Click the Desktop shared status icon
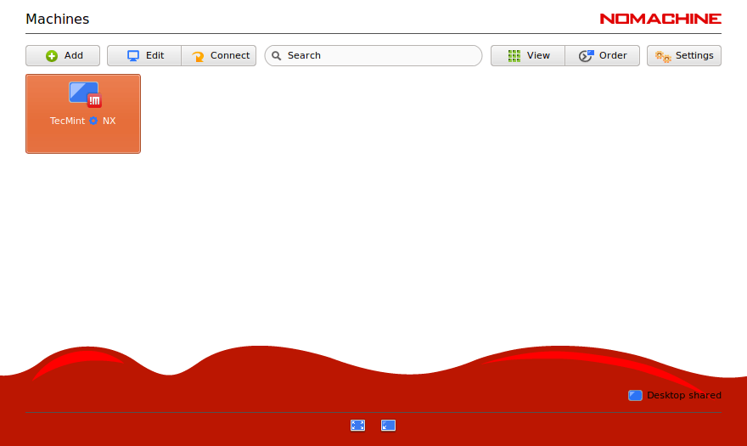 (635, 395)
